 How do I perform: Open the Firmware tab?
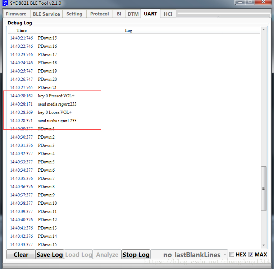pyautogui.click(x=16, y=14)
